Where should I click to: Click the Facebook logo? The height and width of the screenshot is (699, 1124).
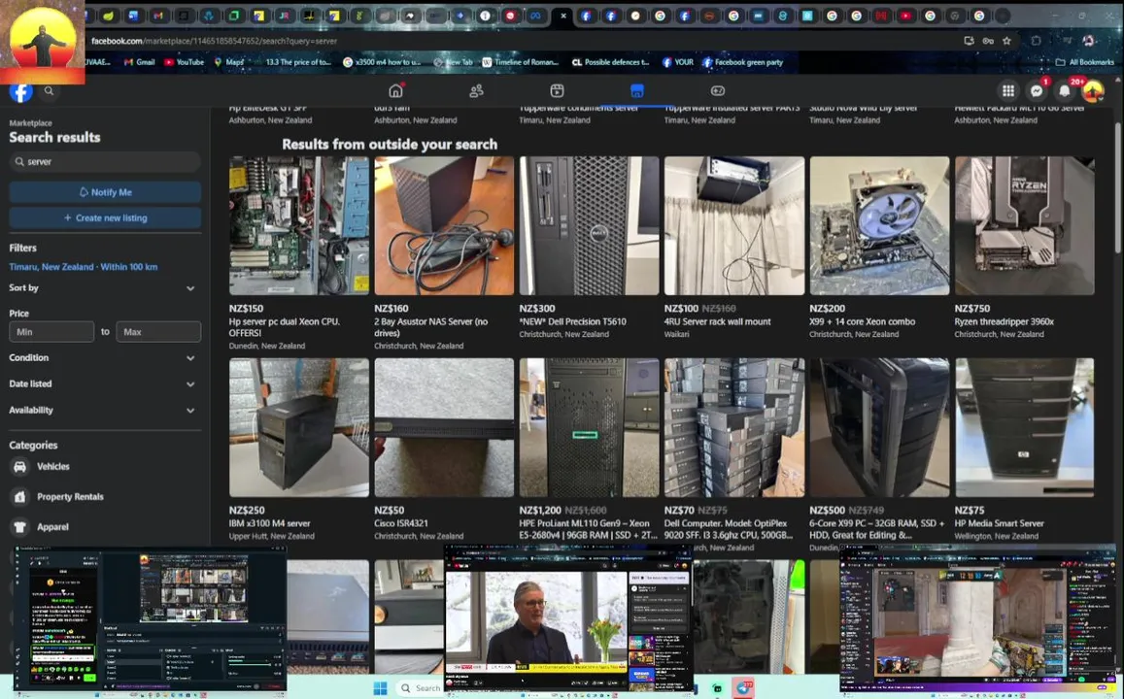(x=20, y=91)
